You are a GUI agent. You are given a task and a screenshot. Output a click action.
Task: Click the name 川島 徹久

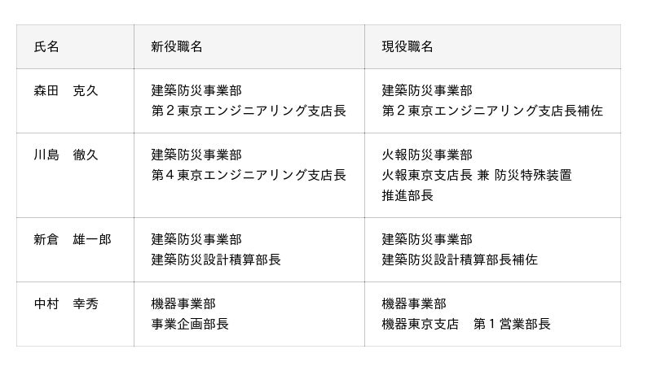click(x=65, y=155)
